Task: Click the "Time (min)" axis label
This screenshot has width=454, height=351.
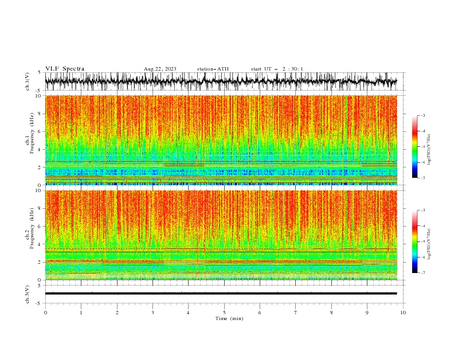Action: (229, 318)
